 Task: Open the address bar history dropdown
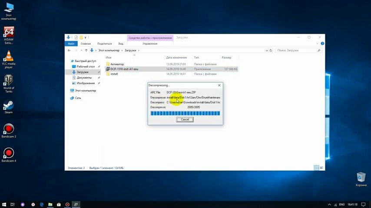pos(267,50)
